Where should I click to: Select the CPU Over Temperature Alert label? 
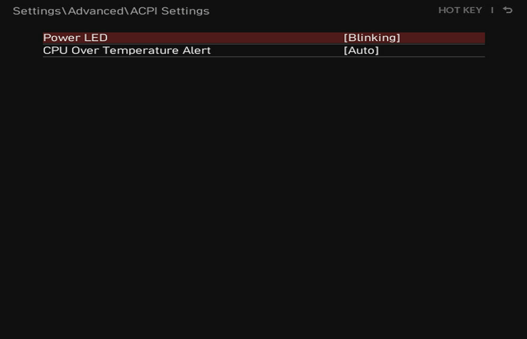coord(127,51)
